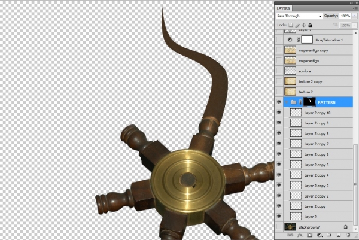Click the PATTERN group mask link icon

pyautogui.click(x=300, y=102)
